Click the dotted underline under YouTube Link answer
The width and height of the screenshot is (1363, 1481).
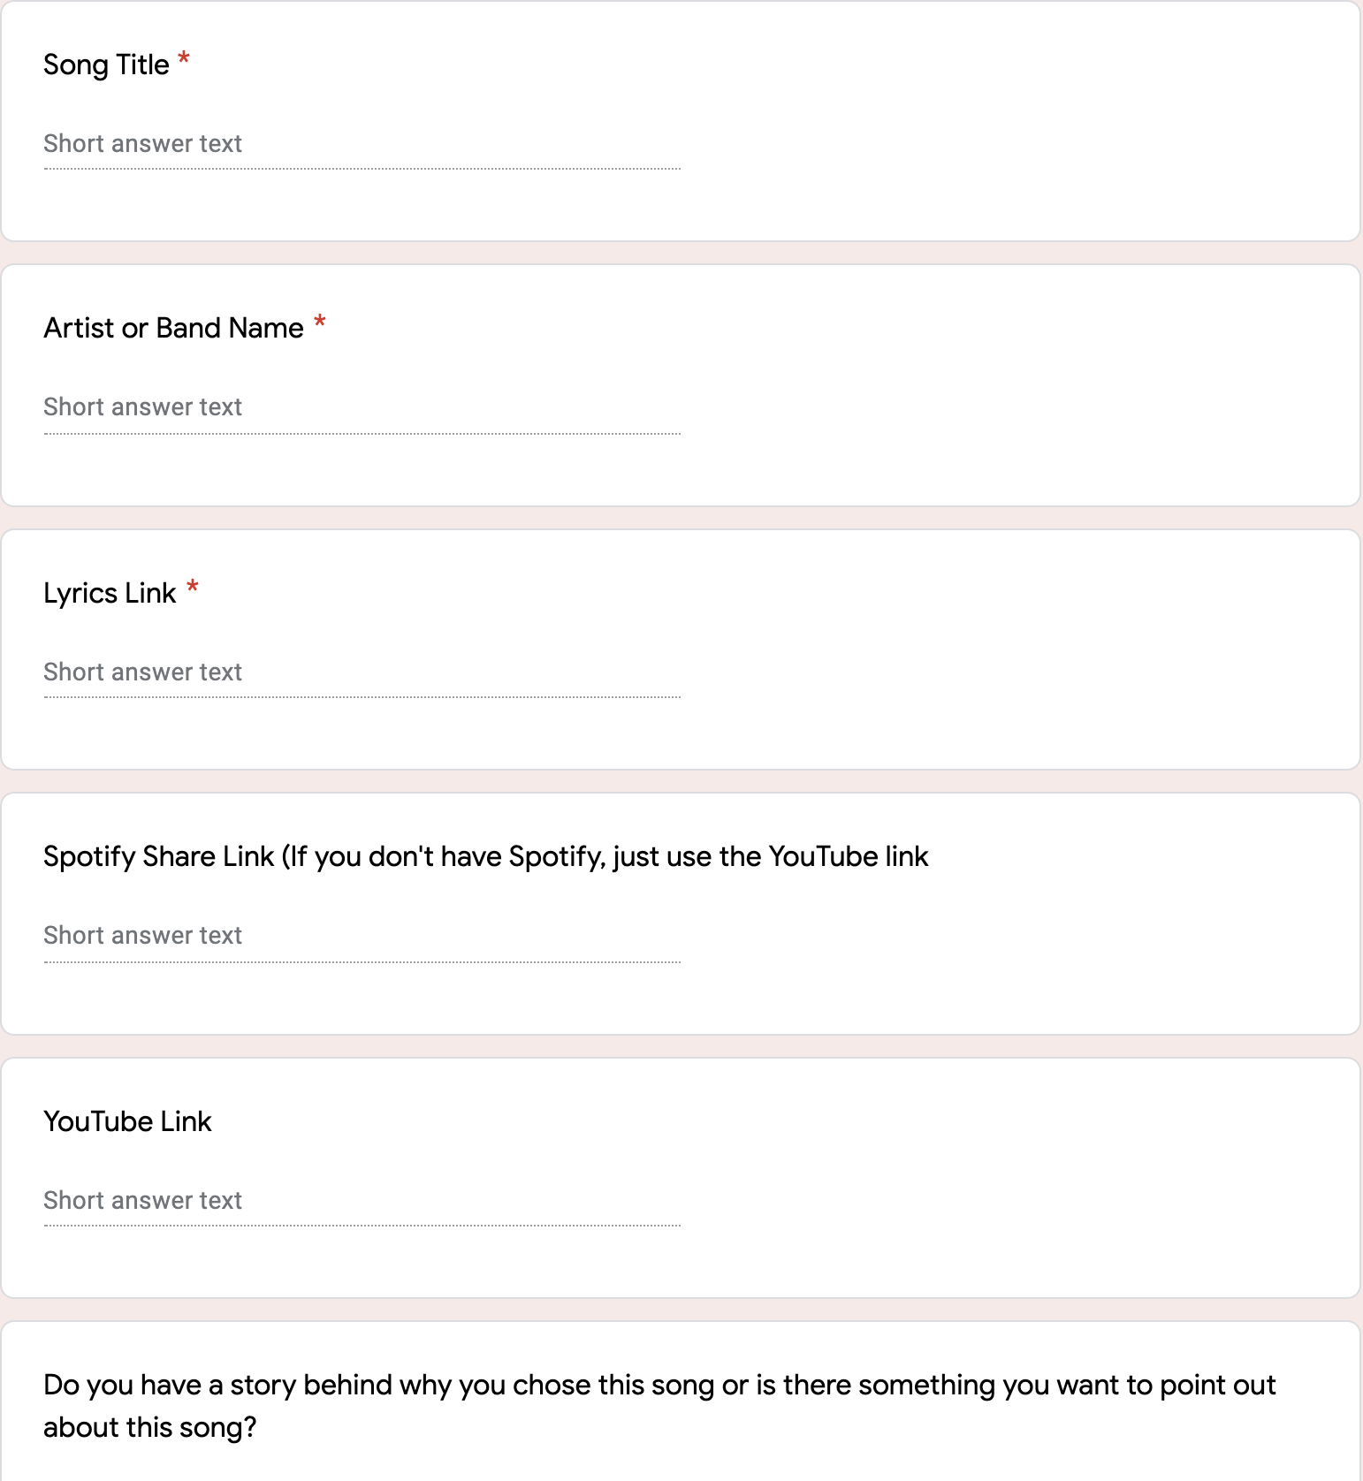[362, 1226]
